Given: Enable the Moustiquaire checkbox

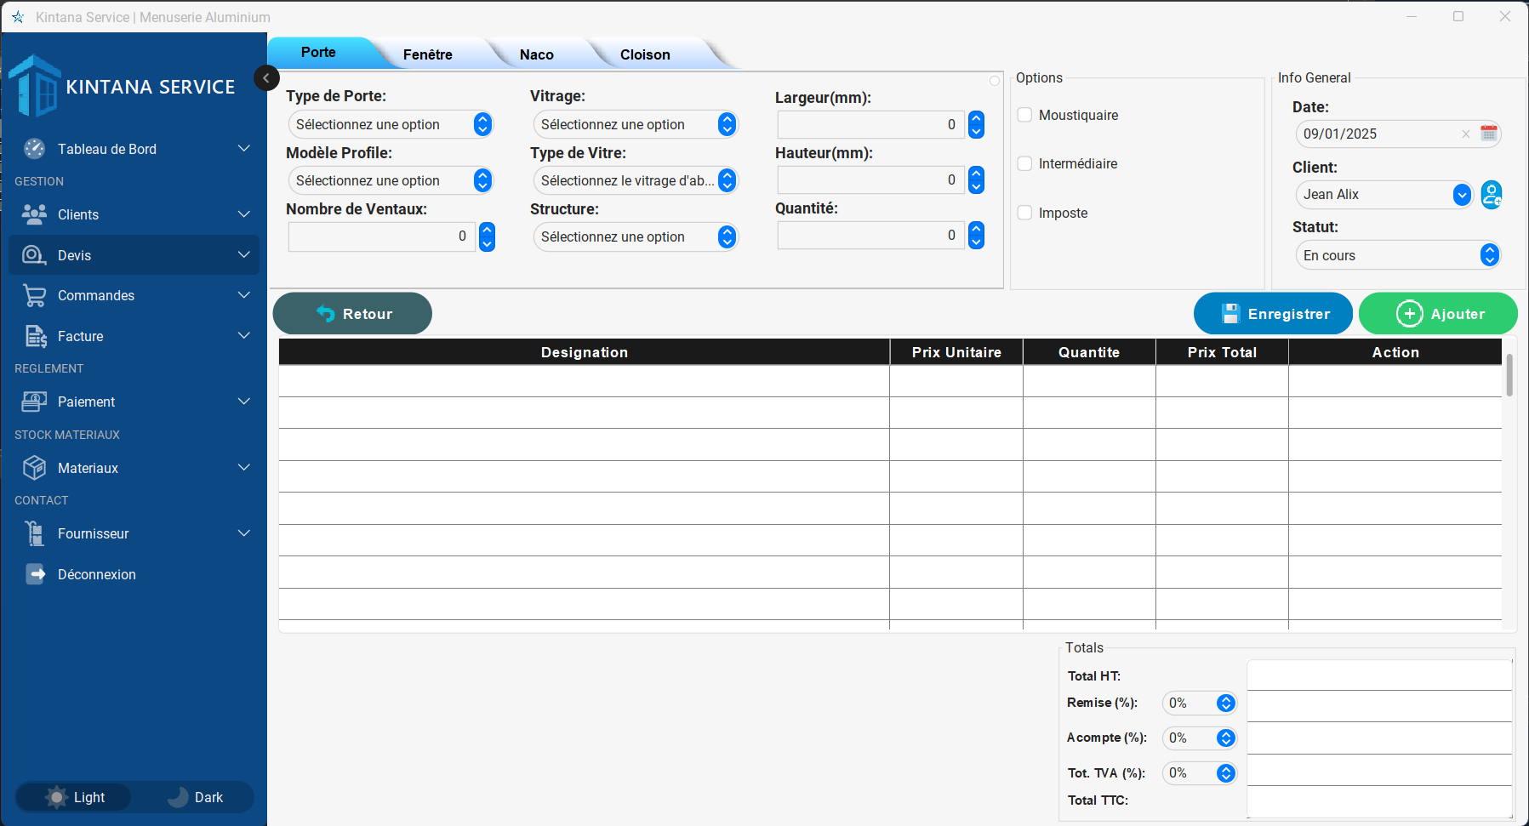Looking at the screenshot, I should pos(1024,114).
